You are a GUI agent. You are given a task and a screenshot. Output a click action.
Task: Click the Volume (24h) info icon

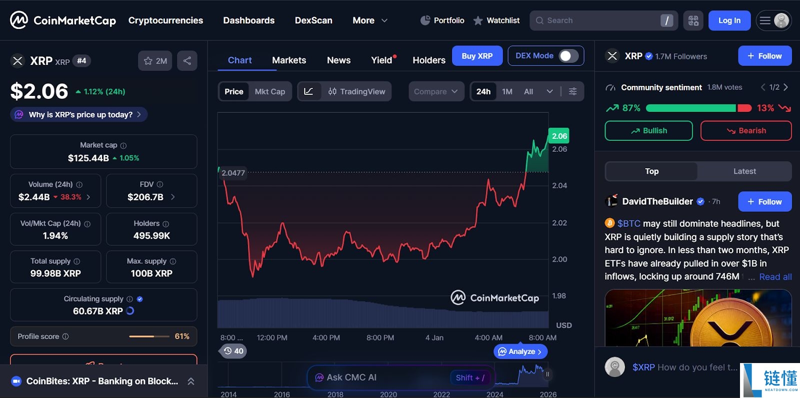tap(79, 185)
